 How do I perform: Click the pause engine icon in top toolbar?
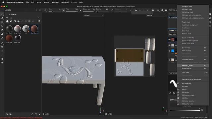(153, 10)
